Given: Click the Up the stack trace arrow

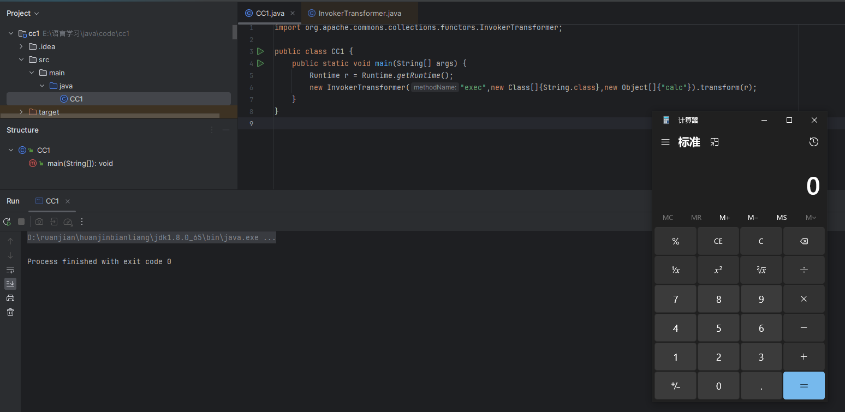Looking at the screenshot, I should (x=10, y=241).
